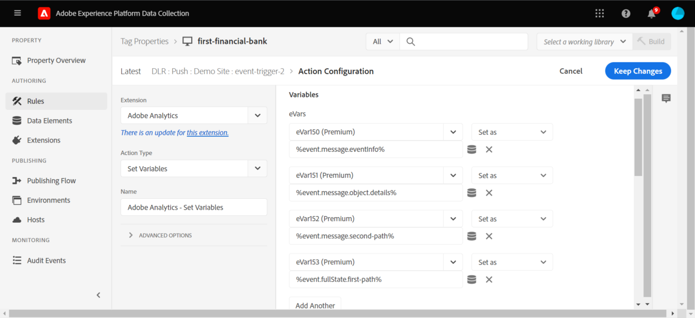Click the Audit Events list icon
The height and width of the screenshot is (318, 695).
17,261
